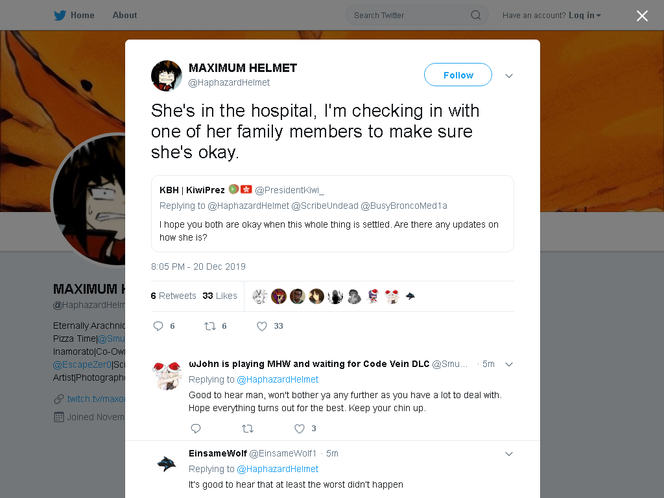664x498 pixels.
Task: View the 33 Likes list
Action: (x=220, y=296)
